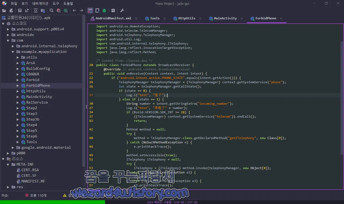344x204 pixels.
Task: Expand the google.android.material package
Action: point(13,147)
